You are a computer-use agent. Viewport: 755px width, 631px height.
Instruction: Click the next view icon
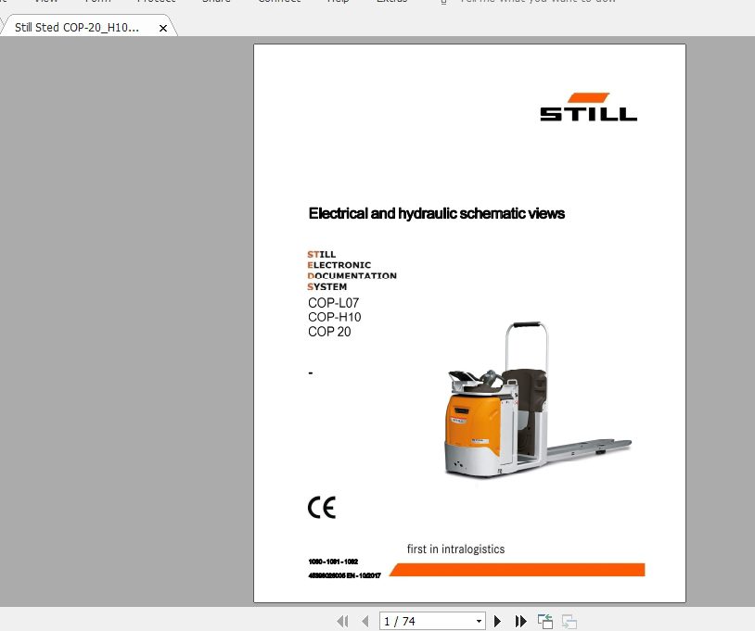(569, 622)
